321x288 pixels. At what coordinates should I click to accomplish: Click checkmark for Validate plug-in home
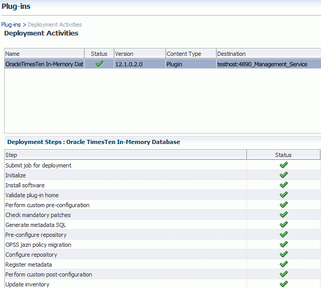283,195
